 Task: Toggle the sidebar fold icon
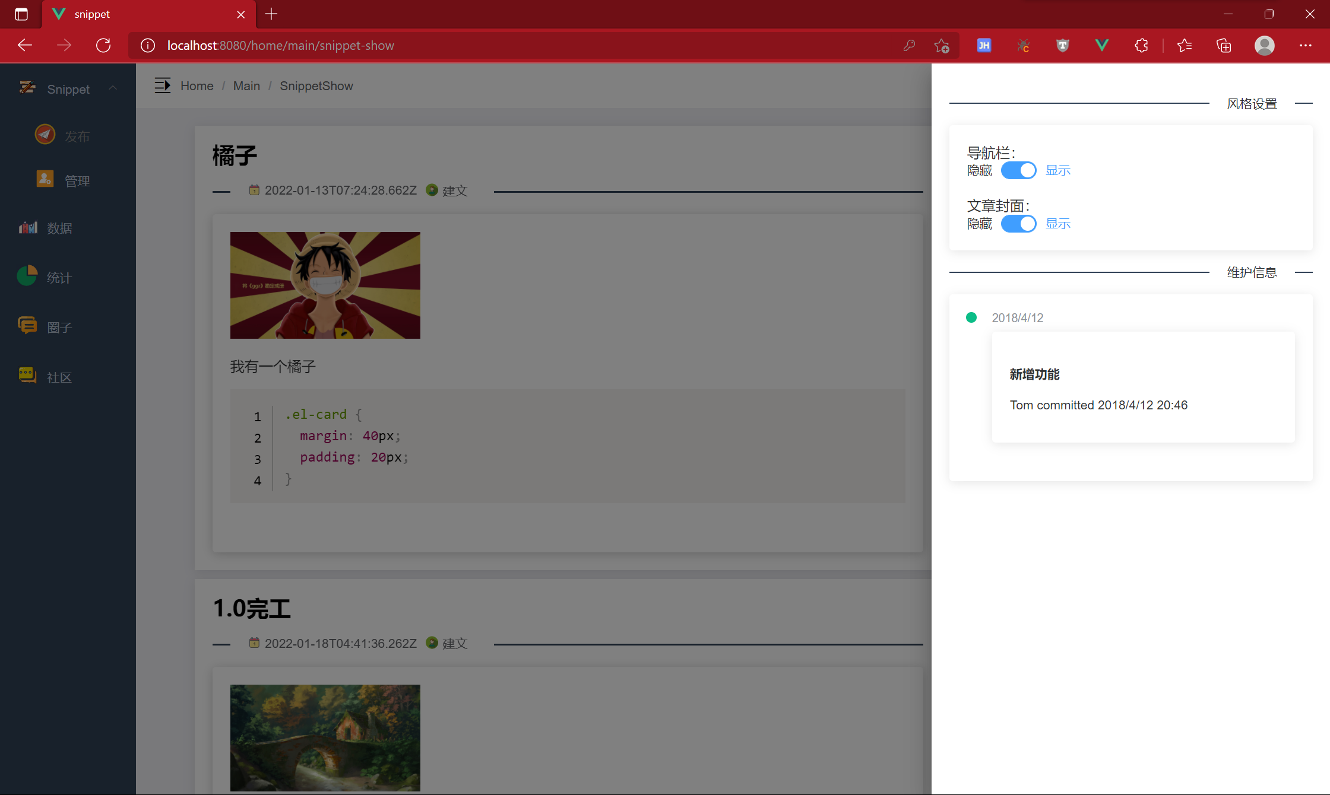click(163, 85)
